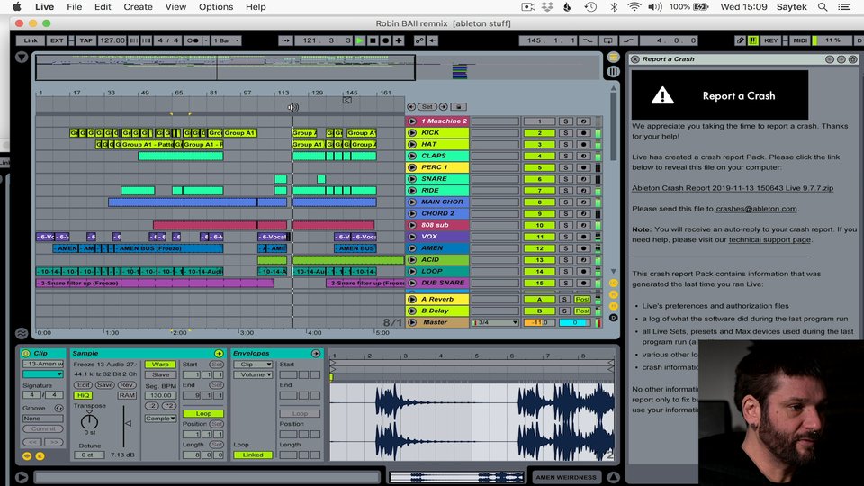864x486 pixels.
Task: Toggle the Warp button in Sample box
Action: [x=160, y=364]
